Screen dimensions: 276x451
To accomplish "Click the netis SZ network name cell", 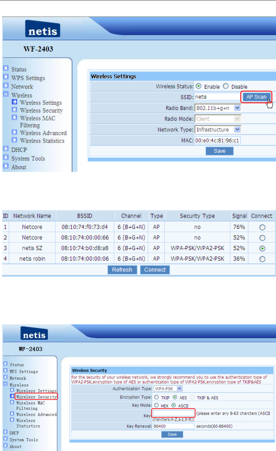I will 32,248.
